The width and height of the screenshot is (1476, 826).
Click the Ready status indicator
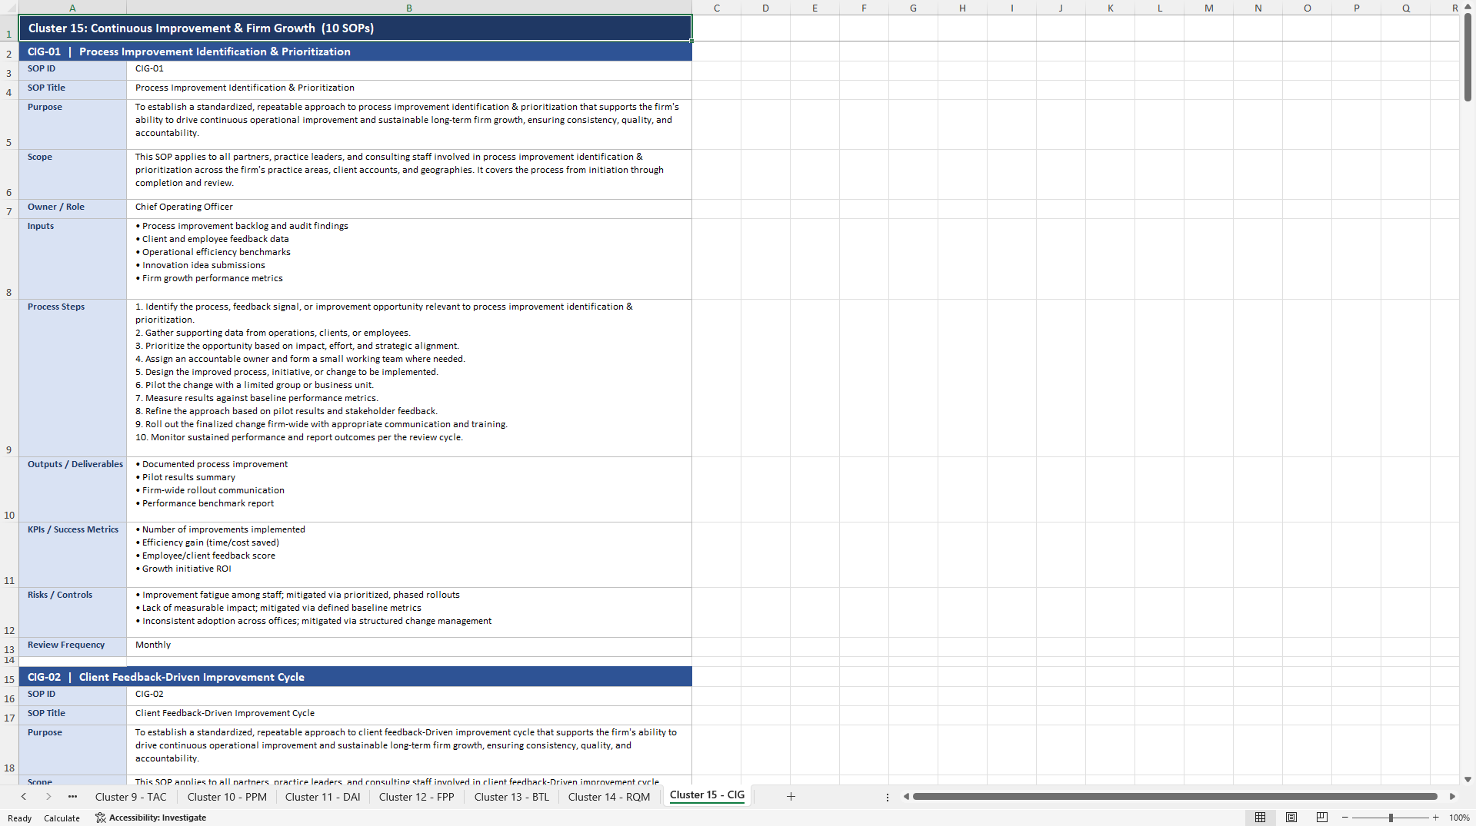(x=19, y=818)
